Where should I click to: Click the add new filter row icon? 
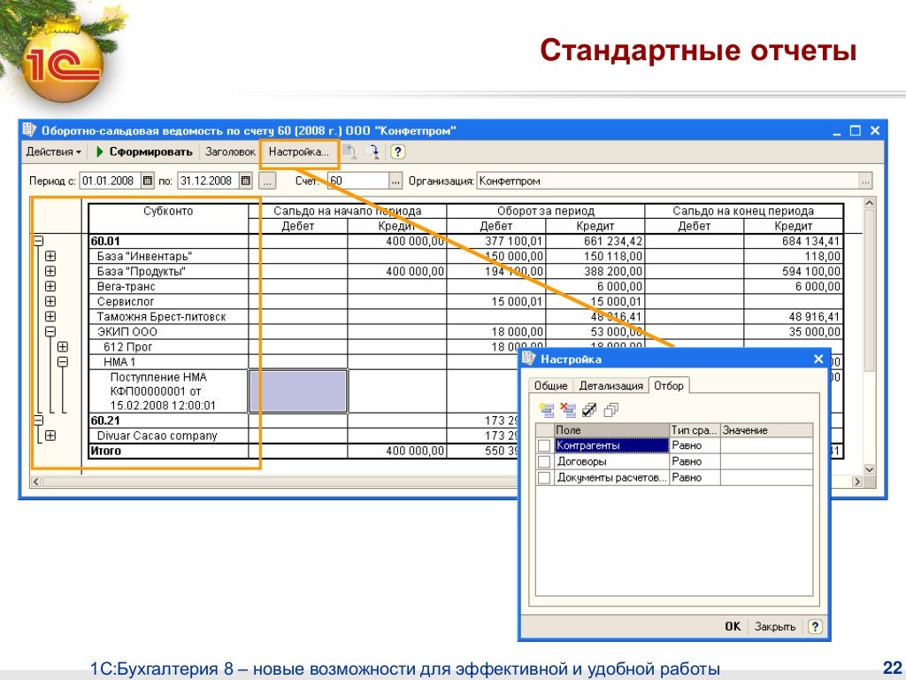547,410
